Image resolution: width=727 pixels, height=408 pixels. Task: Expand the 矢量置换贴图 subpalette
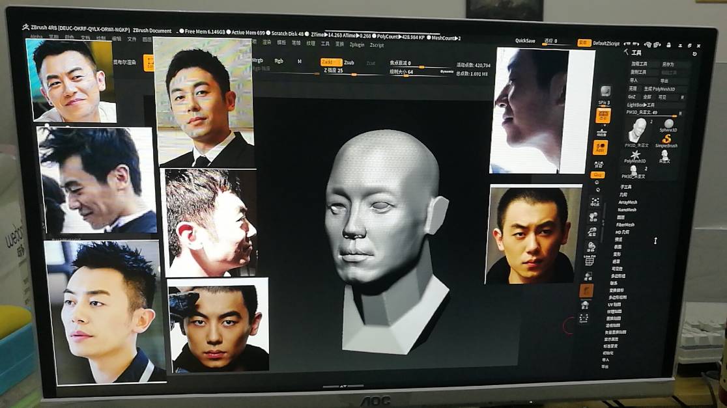(x=615, y=332)
